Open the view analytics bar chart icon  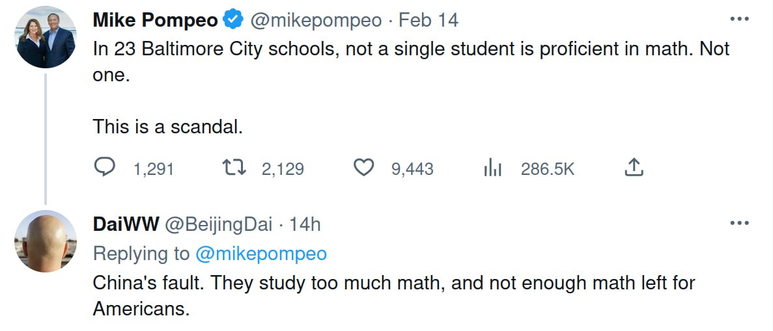[492, 168]
